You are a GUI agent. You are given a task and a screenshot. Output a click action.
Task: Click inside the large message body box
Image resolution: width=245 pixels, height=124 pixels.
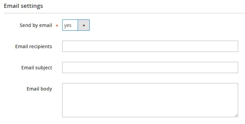tap(150, 100)
